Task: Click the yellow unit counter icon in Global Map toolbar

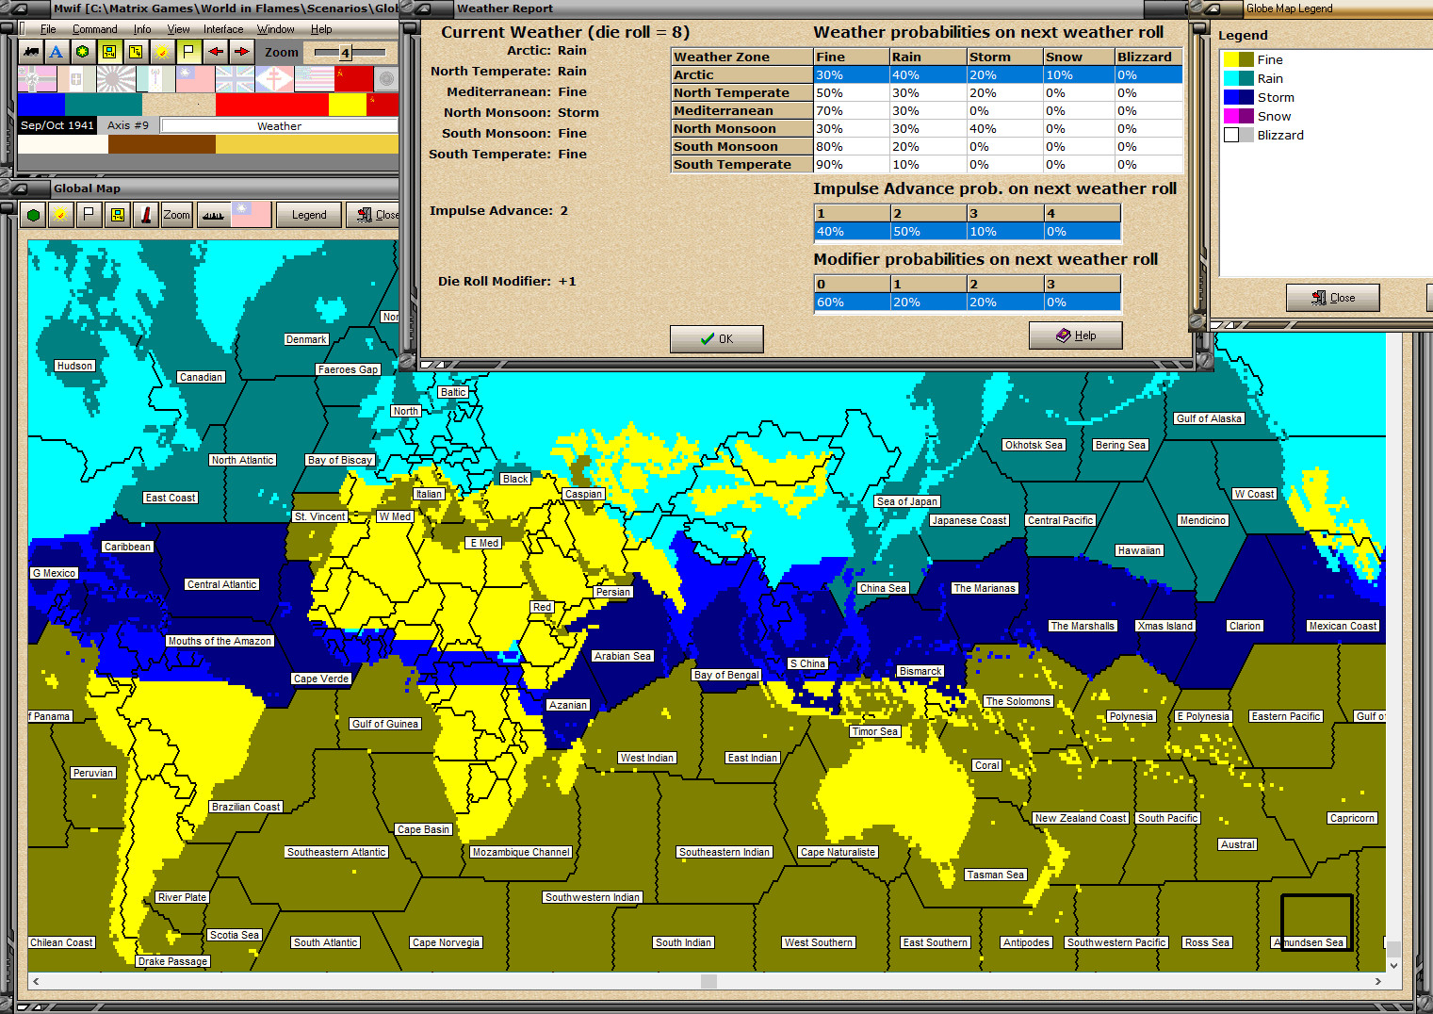Action: click(x=117, y=215)
